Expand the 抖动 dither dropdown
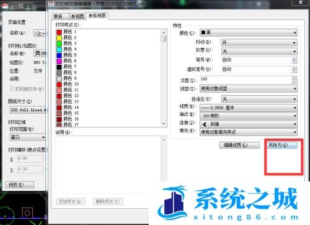 click(x=259, y=43)
